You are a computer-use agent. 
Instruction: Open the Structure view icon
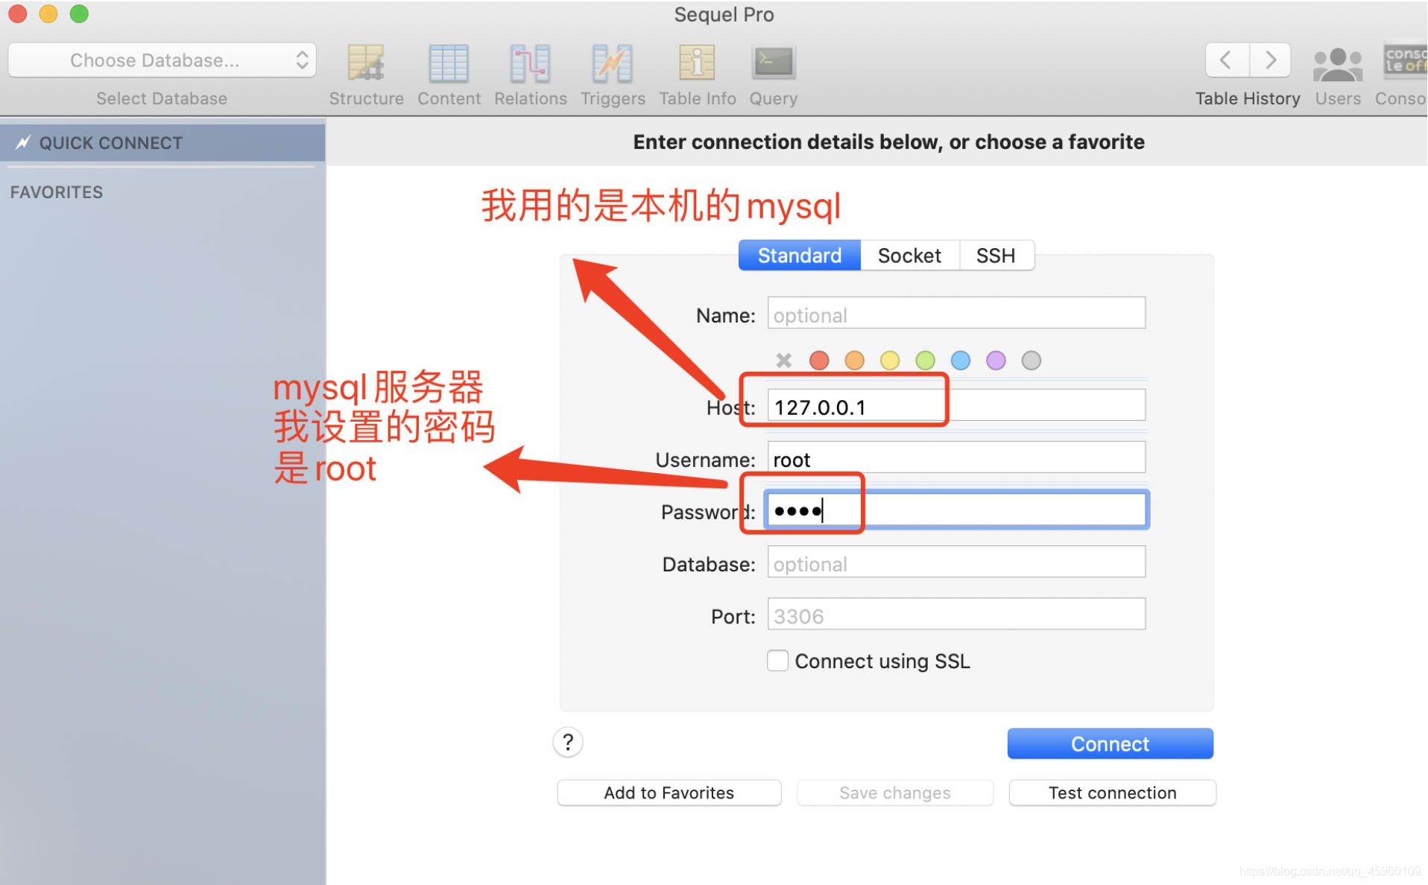point(366,63)
